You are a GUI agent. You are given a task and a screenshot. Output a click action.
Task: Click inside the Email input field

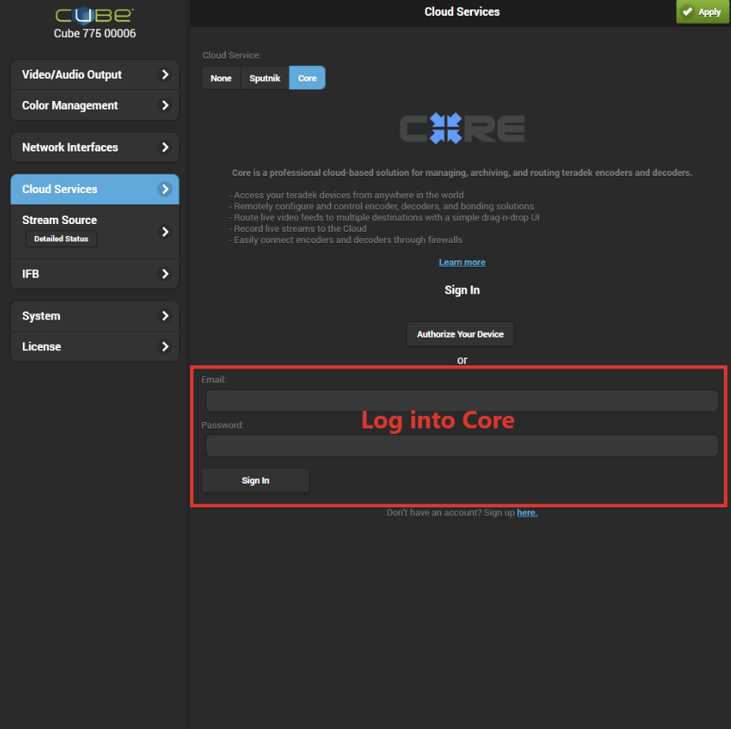pos(462,400)
